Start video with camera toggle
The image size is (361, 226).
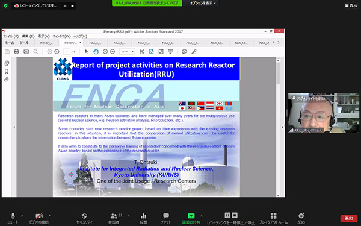(39, 218)
